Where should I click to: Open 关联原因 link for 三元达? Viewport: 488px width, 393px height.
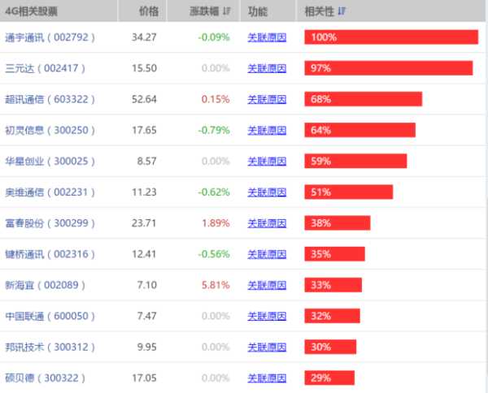point(267,68)
